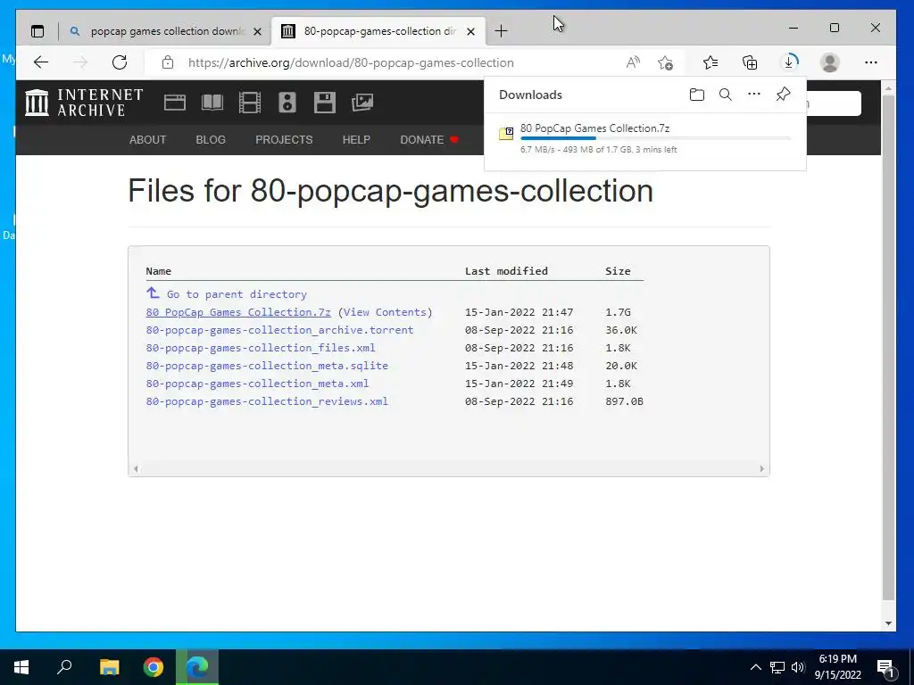The width and height of the screenshot is (914, 685).
Task: Open Internet Archive audio speaker icon
Action: pos(287,103)
